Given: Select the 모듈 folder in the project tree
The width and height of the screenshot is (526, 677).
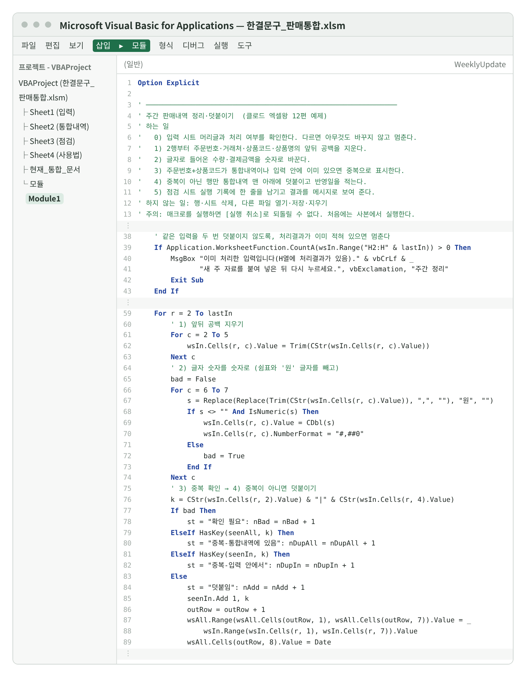Looking at the screenshot, I should (37, 184).
